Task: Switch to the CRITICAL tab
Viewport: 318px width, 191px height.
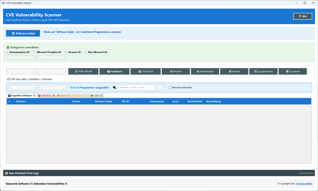Action: [47, 95]
